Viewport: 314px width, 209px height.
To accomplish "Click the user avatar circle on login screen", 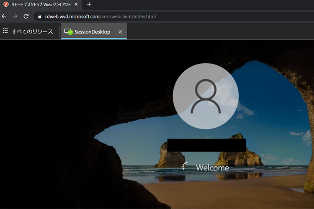I will pyautogui.click(x=206, y=96).
